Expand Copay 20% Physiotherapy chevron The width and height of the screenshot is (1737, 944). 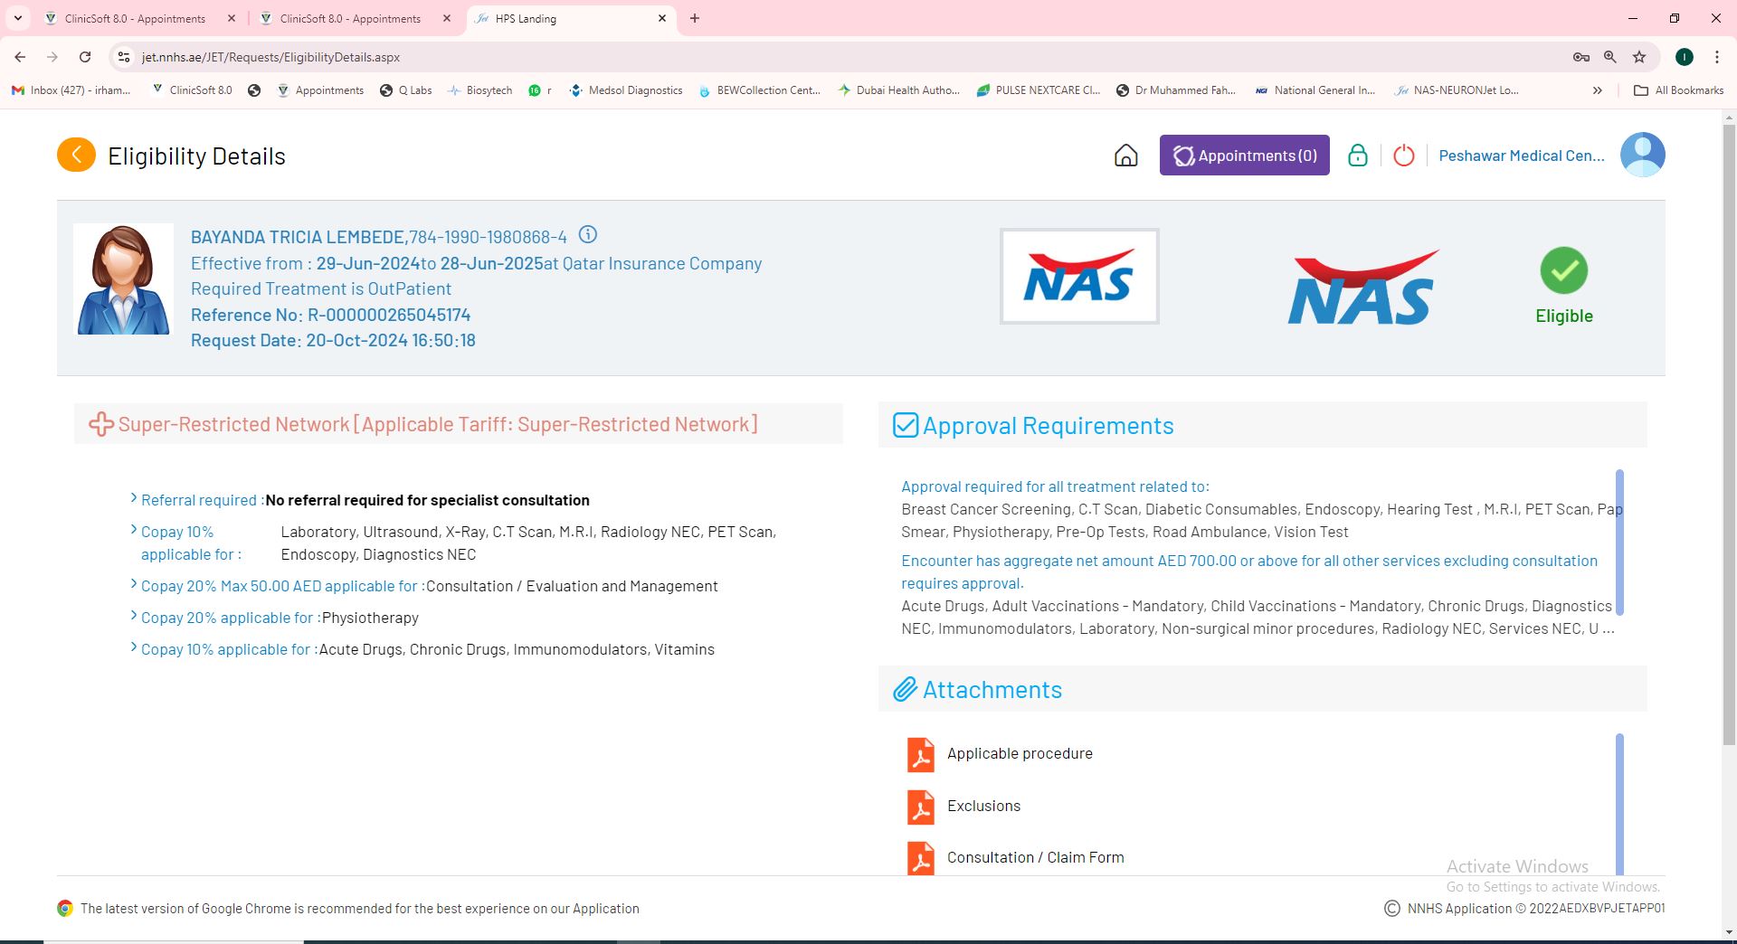pyautogui.click(x=134, y=616)
